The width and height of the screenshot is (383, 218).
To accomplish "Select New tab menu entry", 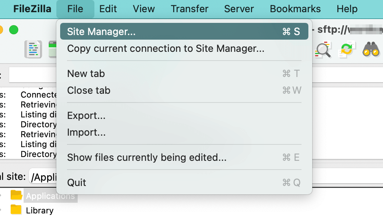I will (x=86, y=74).
